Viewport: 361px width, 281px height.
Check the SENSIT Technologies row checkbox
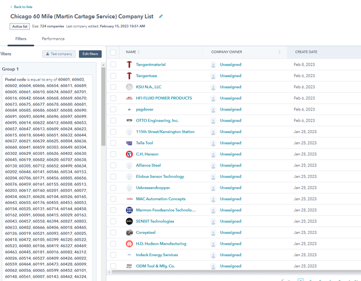click(113, 221)
